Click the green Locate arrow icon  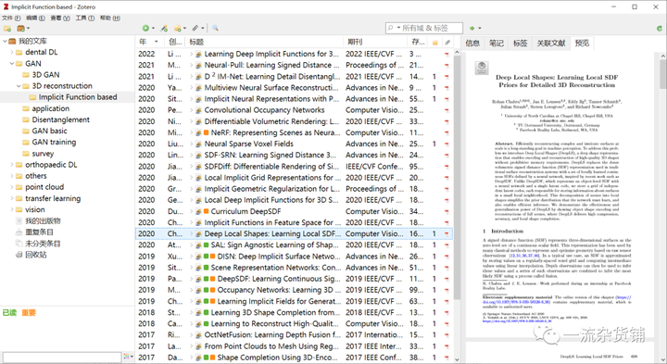pos(472,28)
